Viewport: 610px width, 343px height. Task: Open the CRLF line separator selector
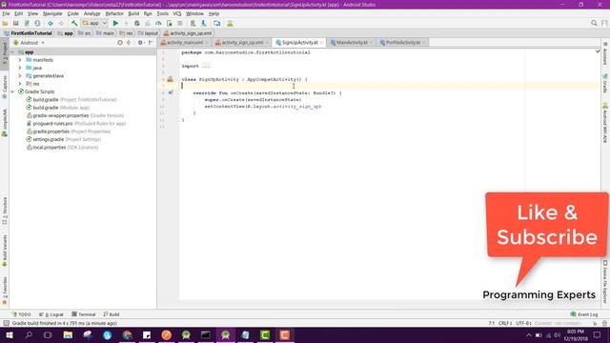[x=505, y=323]
